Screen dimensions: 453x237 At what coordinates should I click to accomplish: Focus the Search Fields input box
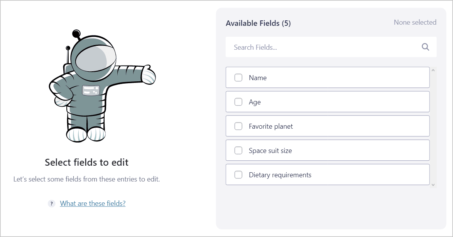pyautogui.click(x=331, y=47)
